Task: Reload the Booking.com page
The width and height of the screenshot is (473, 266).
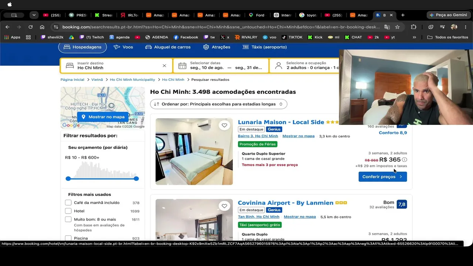Action: [31, 27]
